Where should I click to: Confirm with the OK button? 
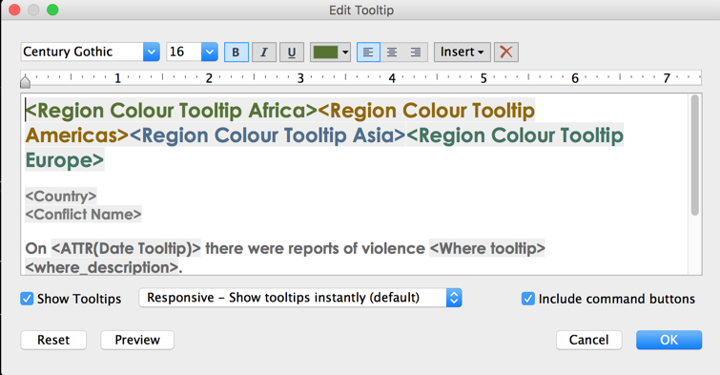click(x=669, y=340)
